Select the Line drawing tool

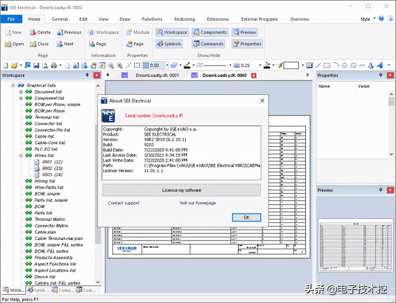[x=318, y=65]
